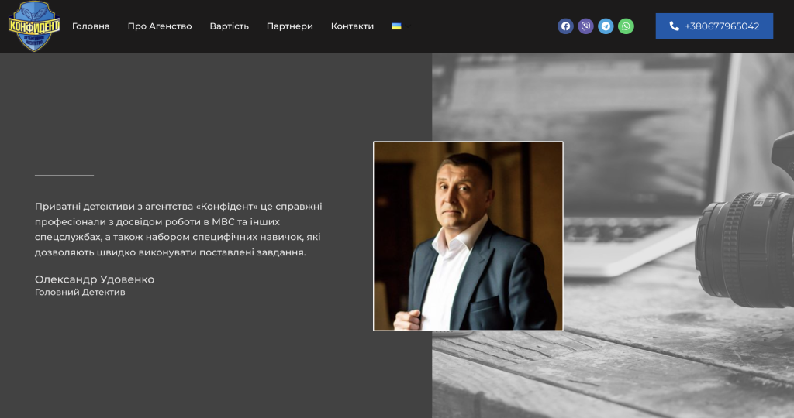Open the Контакти menu item
794x418 pixels.
(353, 26)
